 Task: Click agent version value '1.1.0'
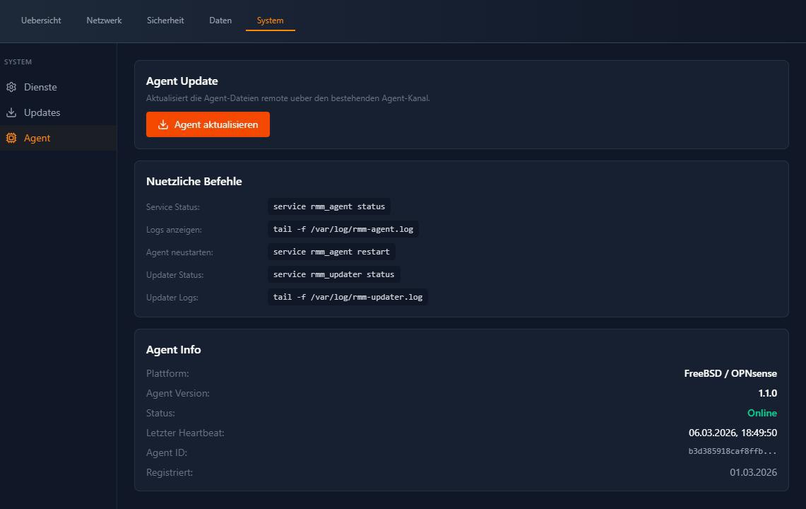click(767, 393)
